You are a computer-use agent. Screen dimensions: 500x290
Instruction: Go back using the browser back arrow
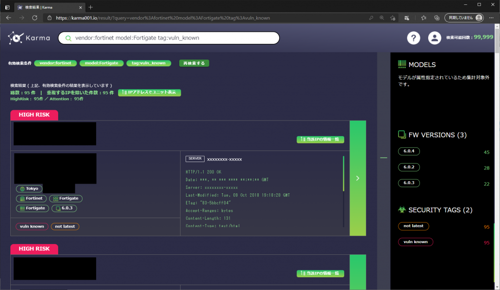tap(9, 18)
